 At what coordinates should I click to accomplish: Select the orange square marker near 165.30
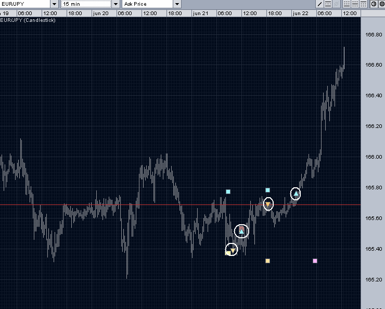[x=267, y=261]
